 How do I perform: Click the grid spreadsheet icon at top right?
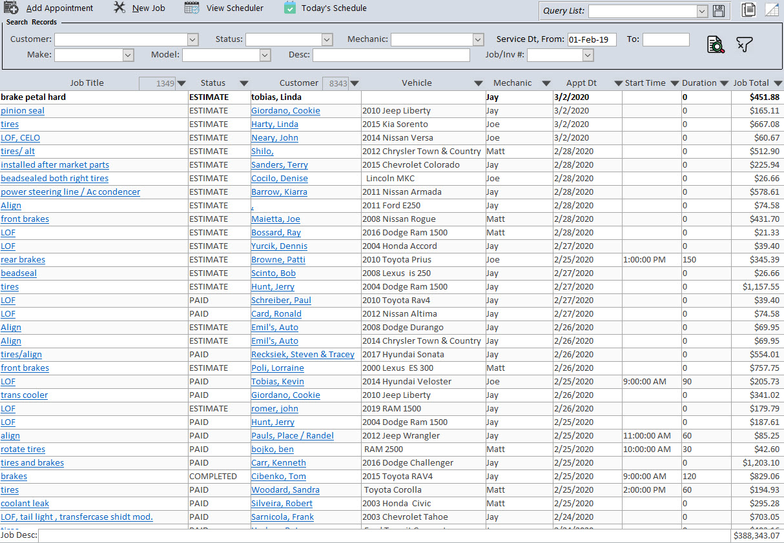tap(772, 10)
